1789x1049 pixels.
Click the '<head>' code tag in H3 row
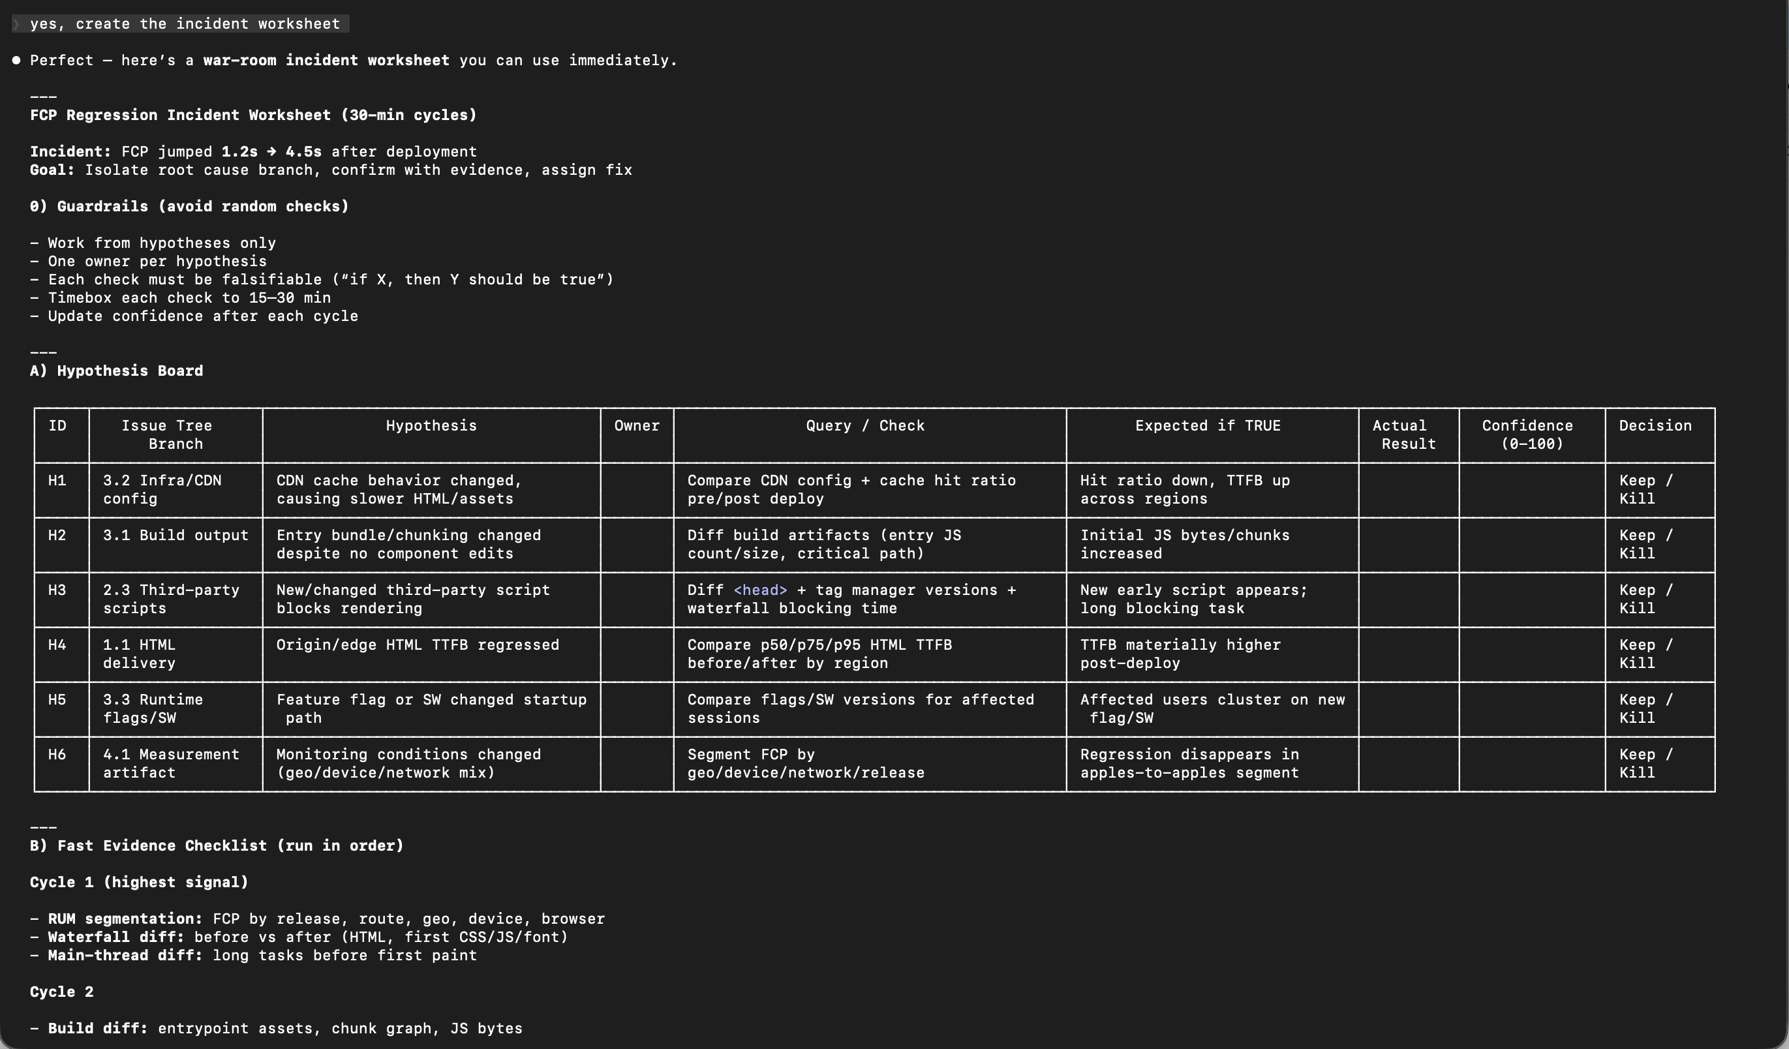759,590
